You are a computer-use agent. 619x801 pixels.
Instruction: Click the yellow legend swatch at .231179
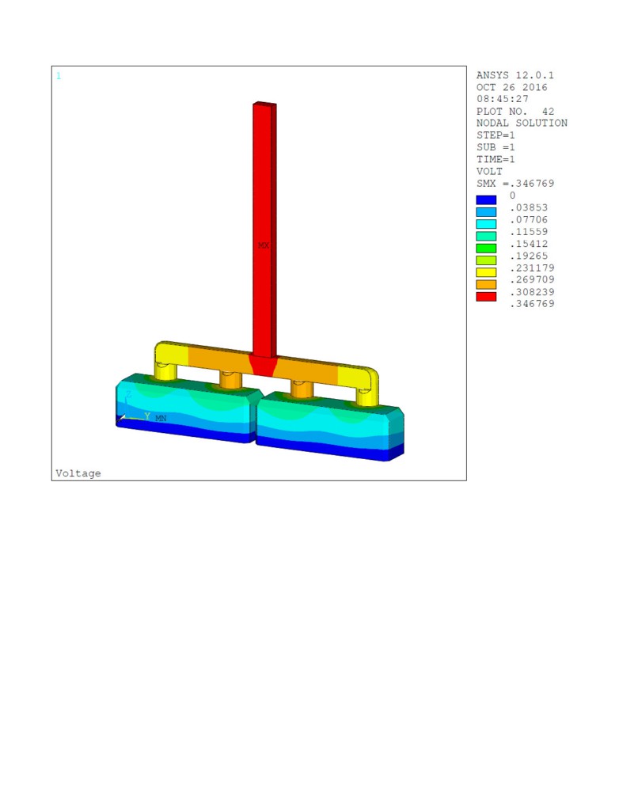click(486, 272)
